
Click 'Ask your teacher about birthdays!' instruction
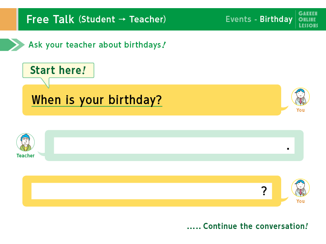97,45
